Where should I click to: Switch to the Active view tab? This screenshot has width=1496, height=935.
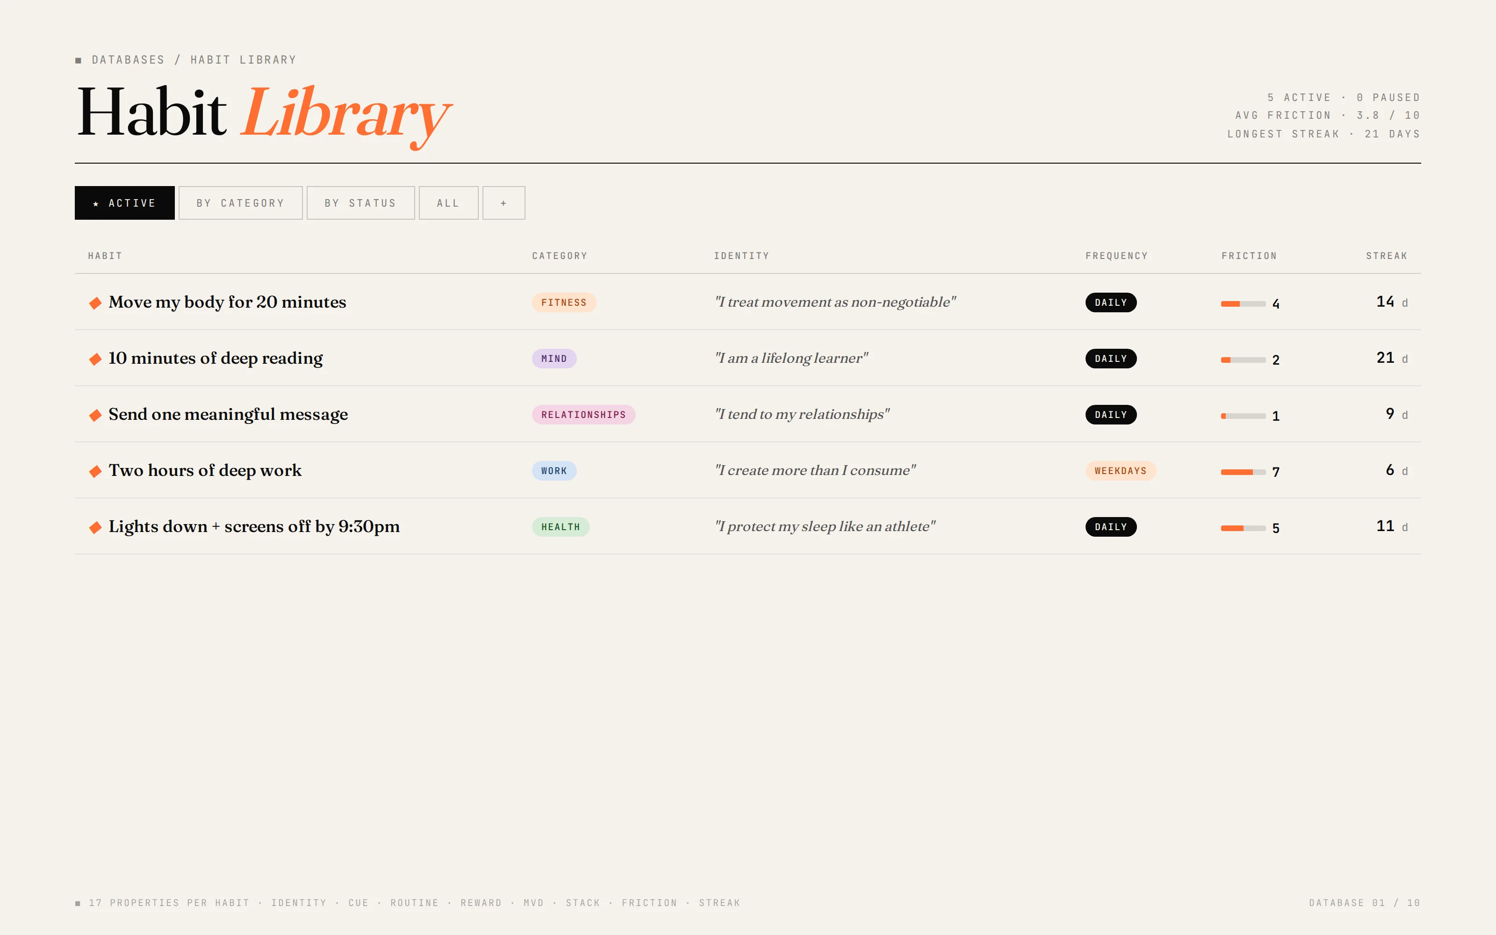pyautogui.click(x=125, y=203)
